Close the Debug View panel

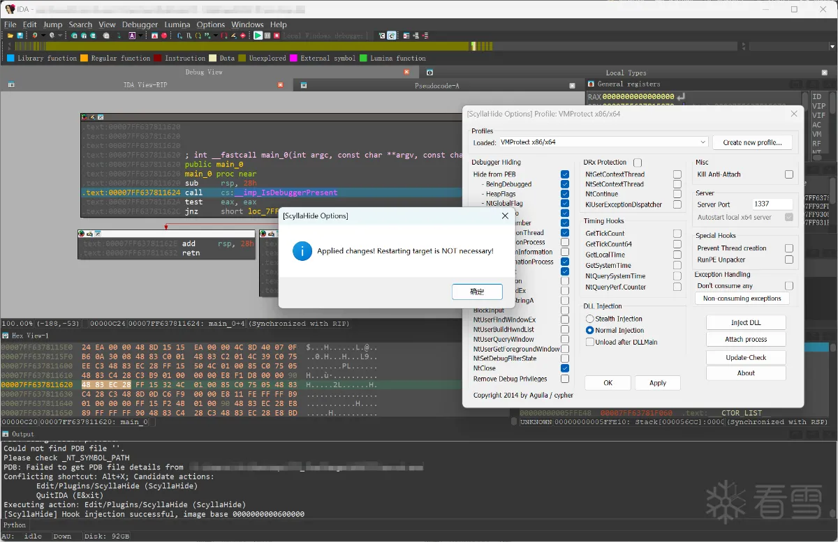(407, 72)
